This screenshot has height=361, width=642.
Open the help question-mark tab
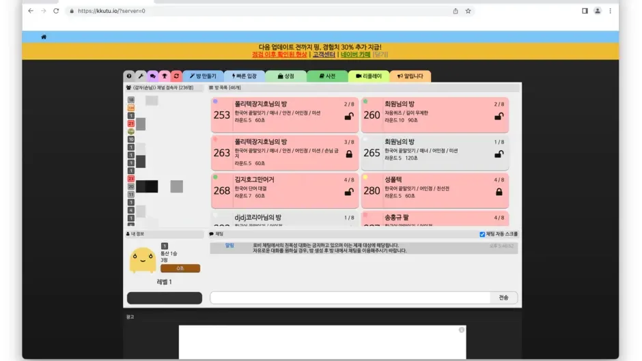(129, 76)
